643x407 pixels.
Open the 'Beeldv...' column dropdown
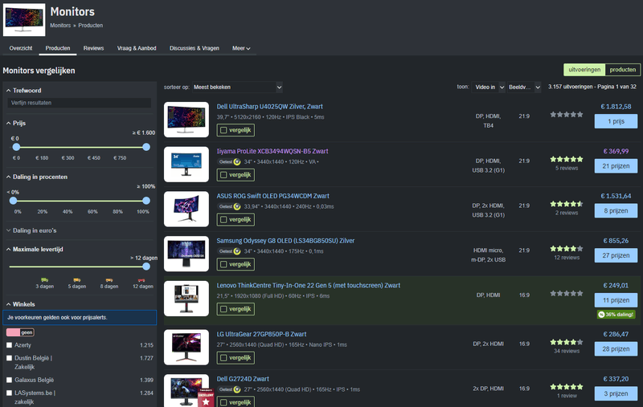(x=524, y=88)
